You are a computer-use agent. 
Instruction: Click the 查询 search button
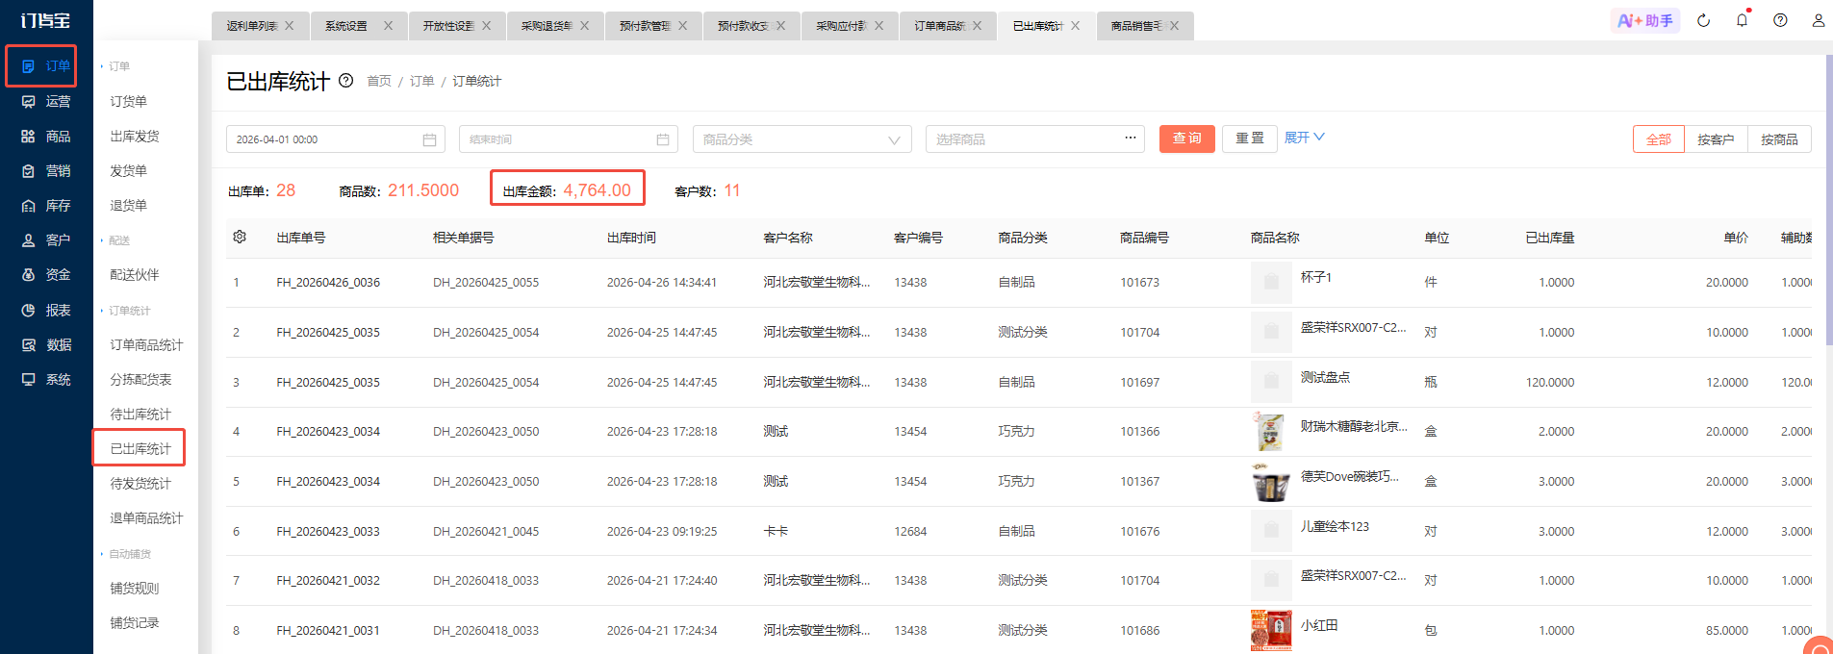(x=1186, y=138)
